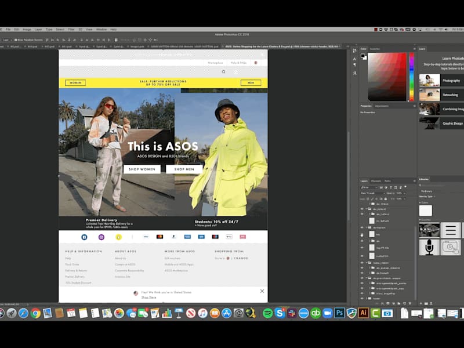Open the collapsed Character panel icon

click(354, 59)
